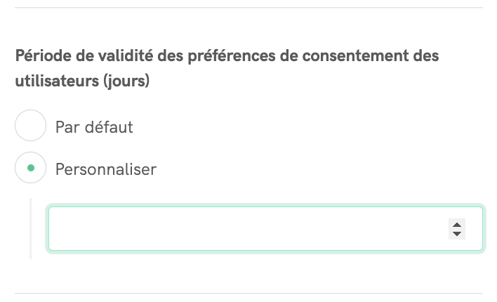Click the empty circle beside Par défaut
The image size is (497, 302).
pos(30,127)
